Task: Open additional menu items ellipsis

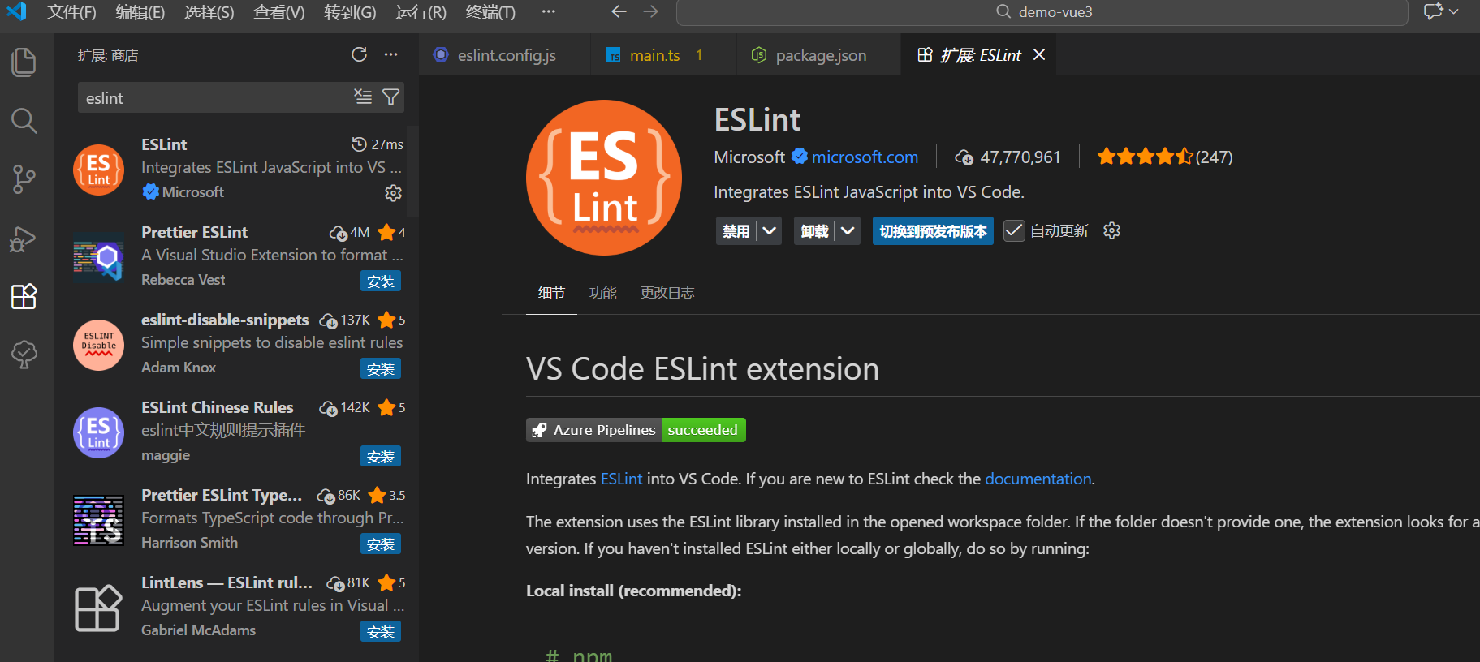Action: 549,11
